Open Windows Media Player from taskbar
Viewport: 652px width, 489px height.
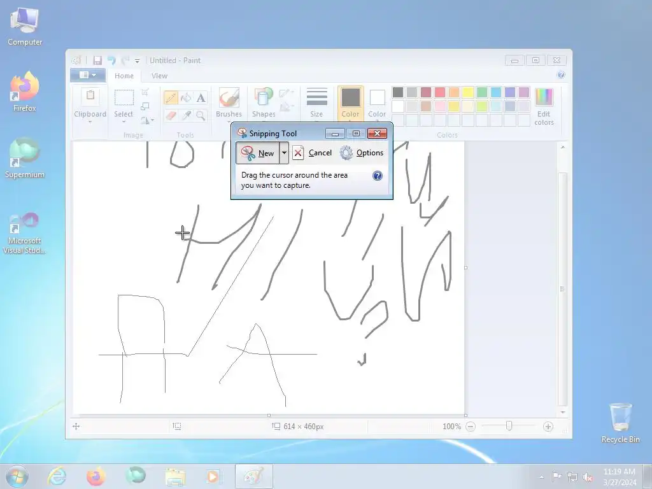pos(213,476)
